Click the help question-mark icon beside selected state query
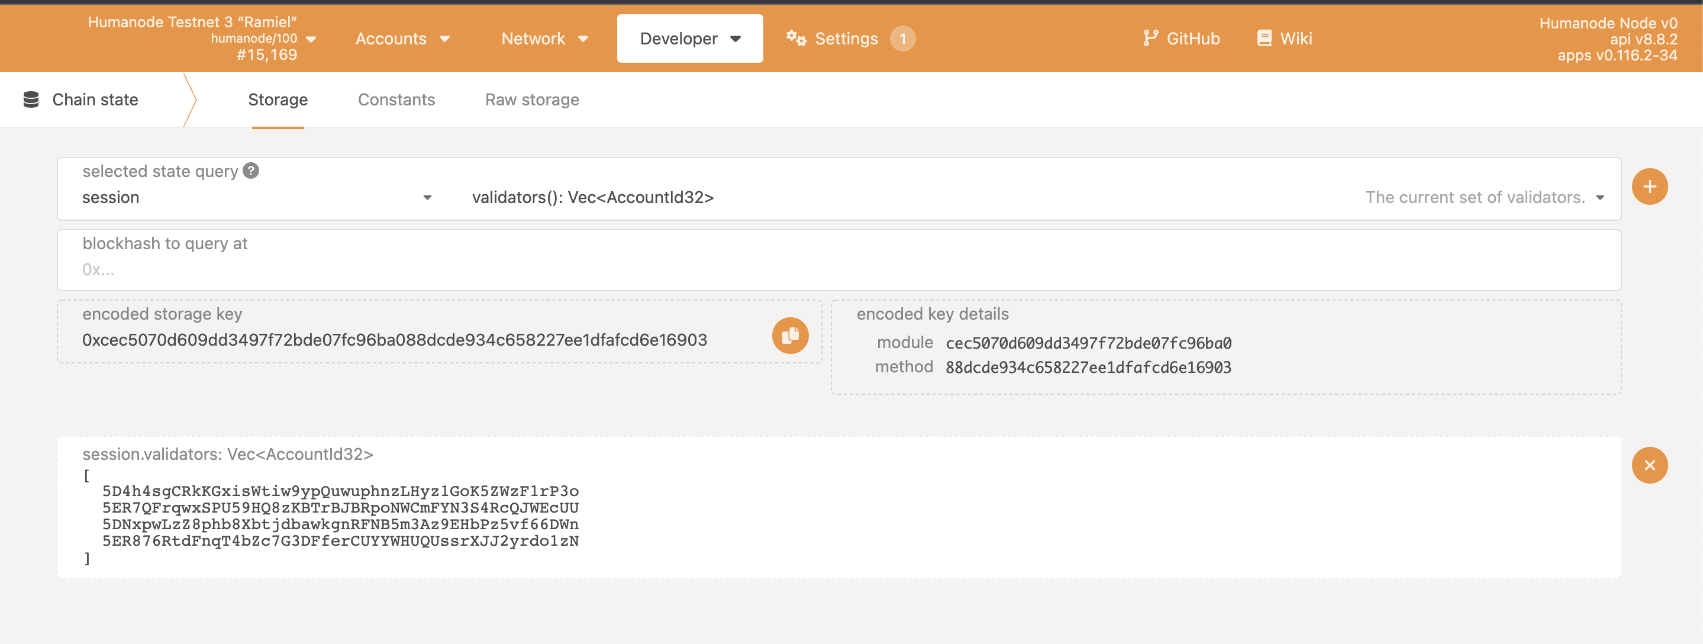The width and height of the screenshot is (1703, 644). [x=250, y=170]
